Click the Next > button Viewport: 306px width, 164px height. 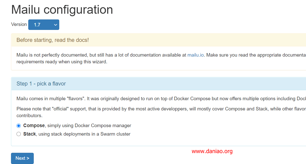pos(22,158)
